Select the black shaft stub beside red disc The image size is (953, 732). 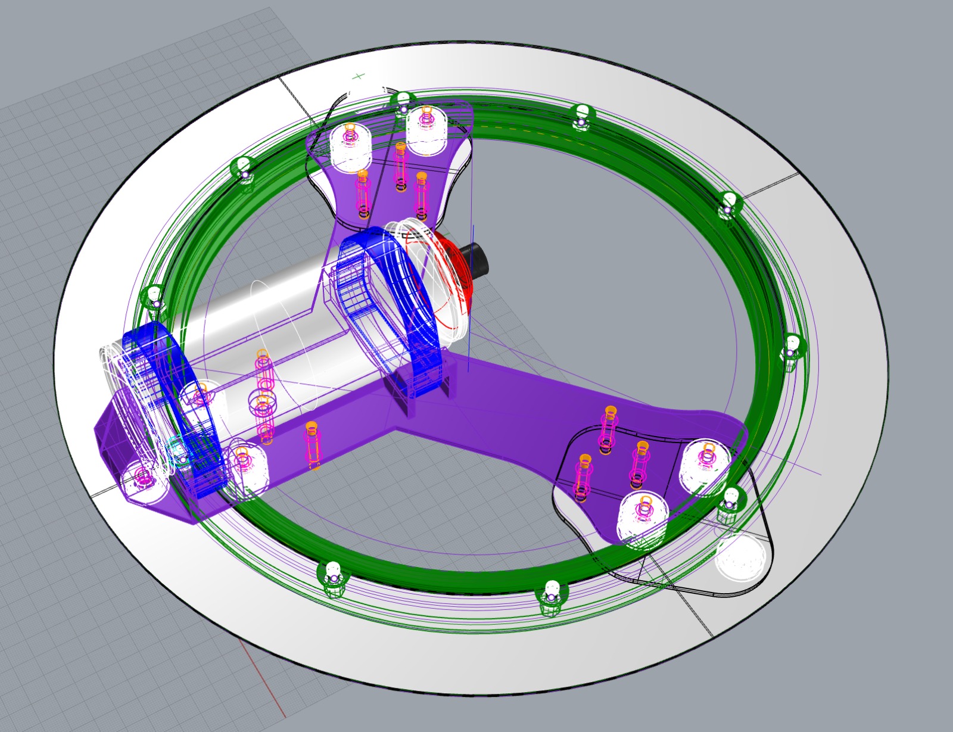[x=476, y=260]
